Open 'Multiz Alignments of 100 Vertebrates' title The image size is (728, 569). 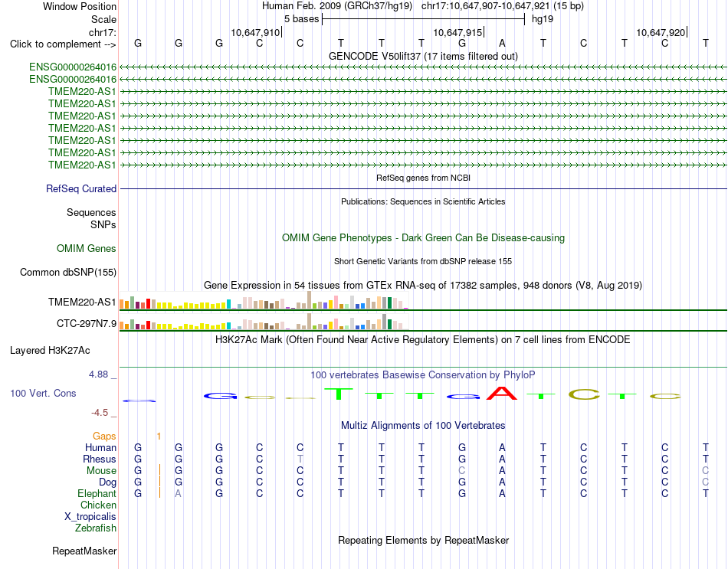click(423, 425)
